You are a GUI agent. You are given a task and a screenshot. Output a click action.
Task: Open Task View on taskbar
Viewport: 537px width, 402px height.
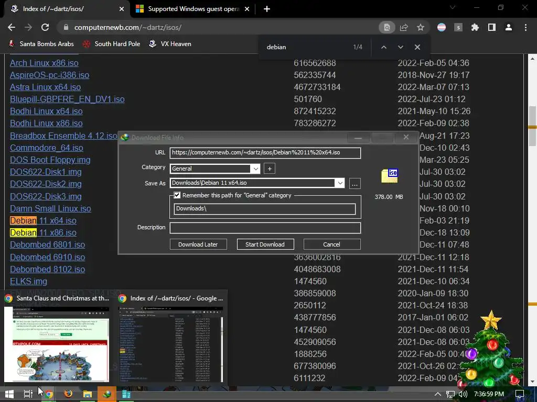pos(28,394)
